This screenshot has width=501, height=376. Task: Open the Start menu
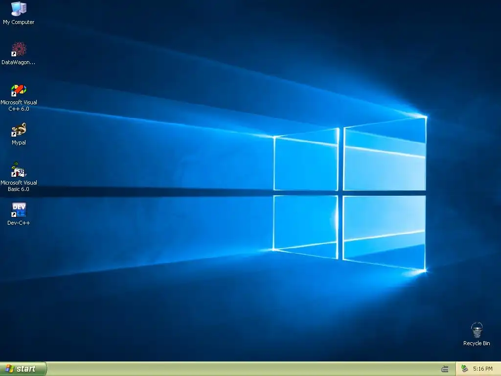coord(23,369)
